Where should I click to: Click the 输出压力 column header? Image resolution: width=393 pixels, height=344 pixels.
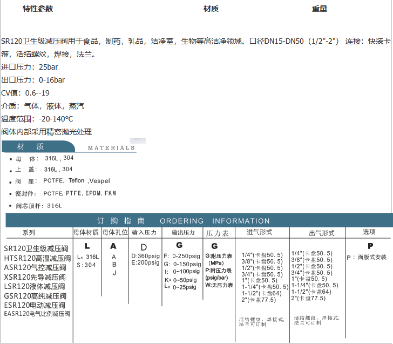click(183, 232)
